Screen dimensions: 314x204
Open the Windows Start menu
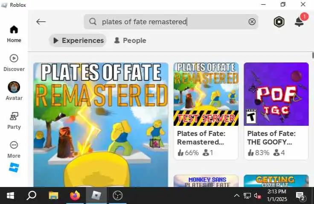pyautogui.click(x=10, y=195)
